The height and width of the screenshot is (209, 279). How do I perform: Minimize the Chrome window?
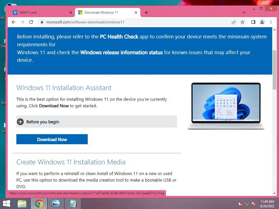pos(254,9)
